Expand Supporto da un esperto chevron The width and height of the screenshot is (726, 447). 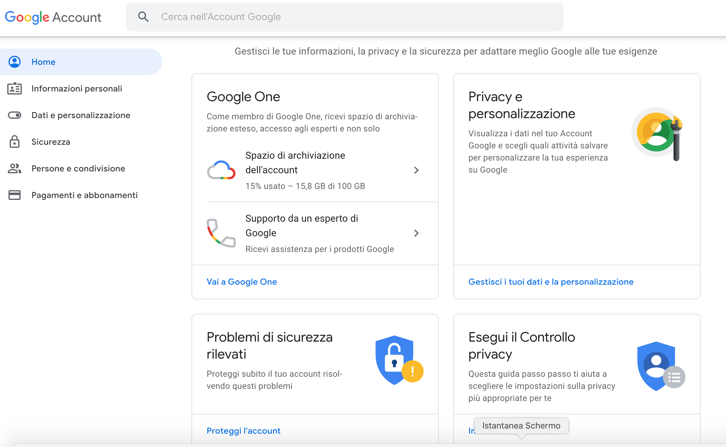416,233
